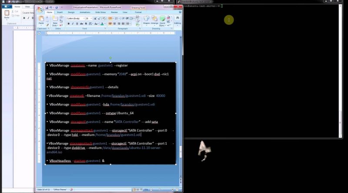Toggle bold formatting in PowerPoint Font group
This screenshot has width=348, height=193.
pyautogui.click(x=69, y=23)
